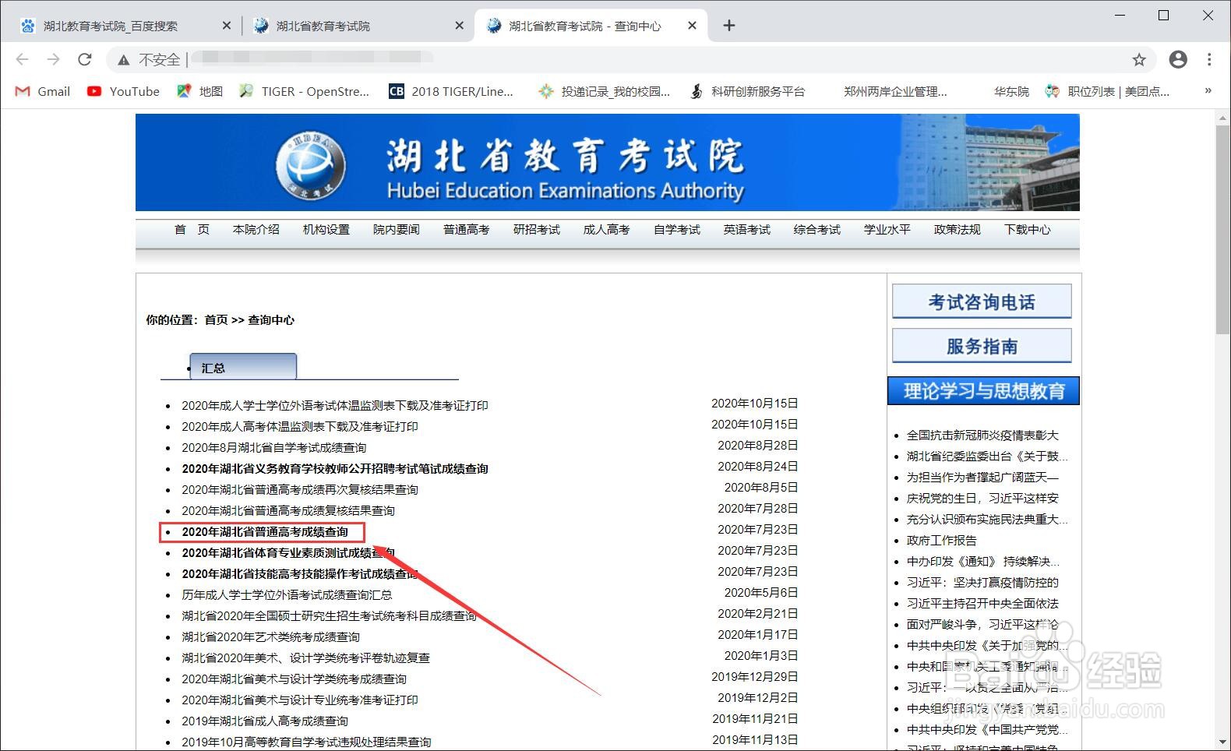The width and height of the screenshot is (1231, 751).
Task: Click the not-secure warning triangle icon
Action: (123, 60)
